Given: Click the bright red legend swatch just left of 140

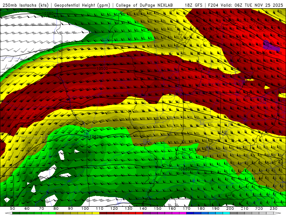Looking at the screenshot, I should point(139,213).
